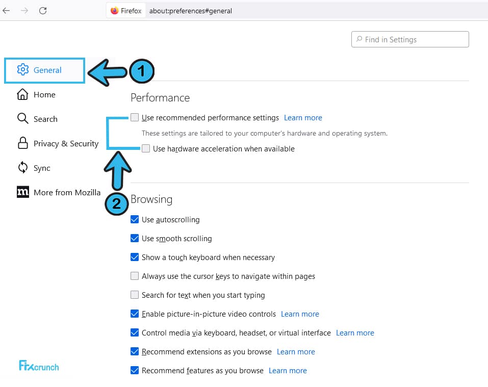This screenshot has width=488, height=387.
Task: Disable Use smooth scrolling checkbox
Action: coord(135,238)
